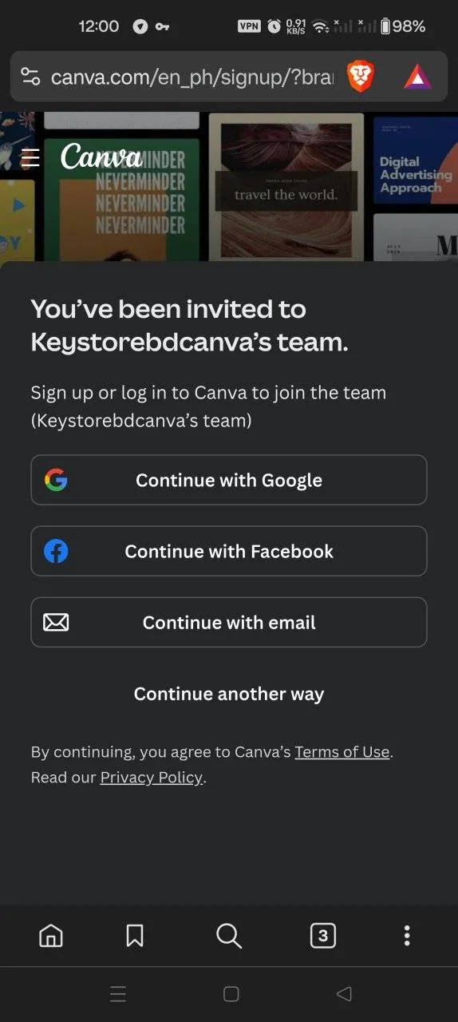Tap Android recent apps button
This screenshot has height=1022, width=458.
118,994
